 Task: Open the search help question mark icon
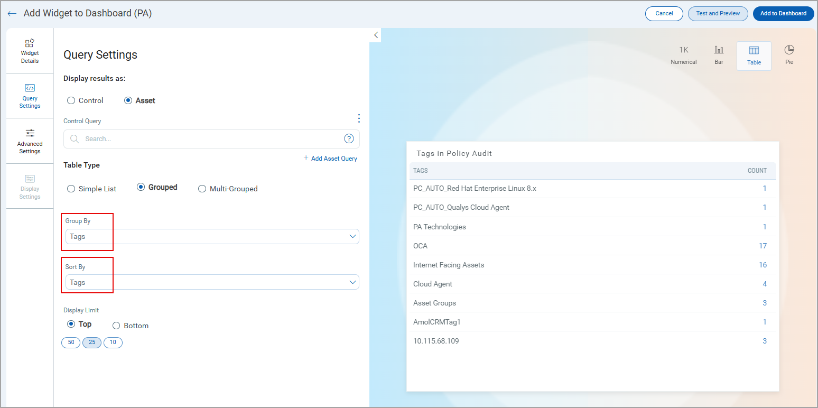point(349,138)
